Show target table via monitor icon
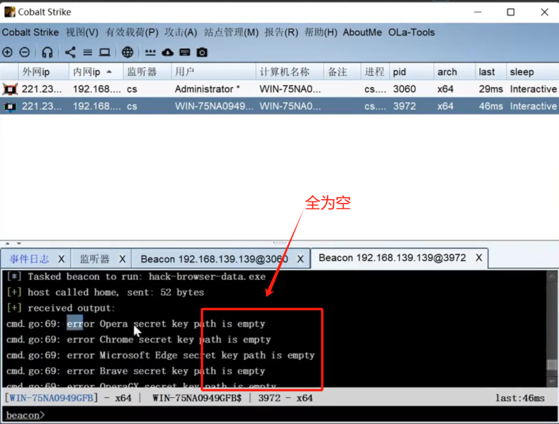The image size is (559, 424). [105, 52]
